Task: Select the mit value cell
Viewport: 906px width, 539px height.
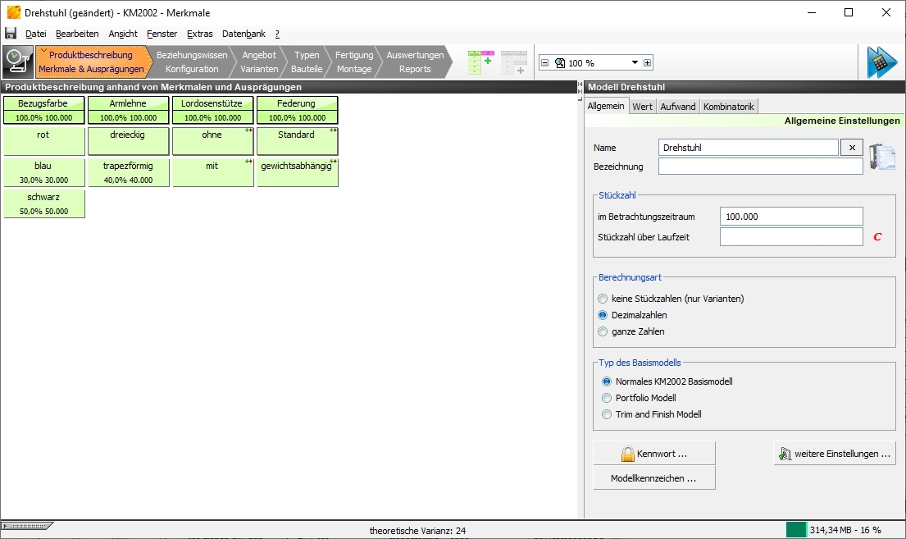Action: [x=212, y=172]
